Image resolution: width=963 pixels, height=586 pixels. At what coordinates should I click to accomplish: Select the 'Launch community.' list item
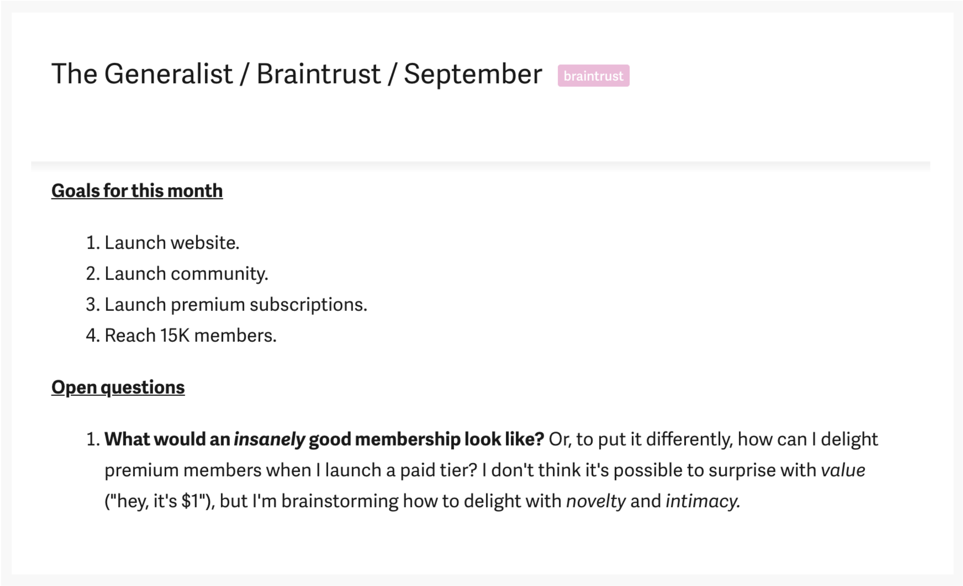coord(177,274)
